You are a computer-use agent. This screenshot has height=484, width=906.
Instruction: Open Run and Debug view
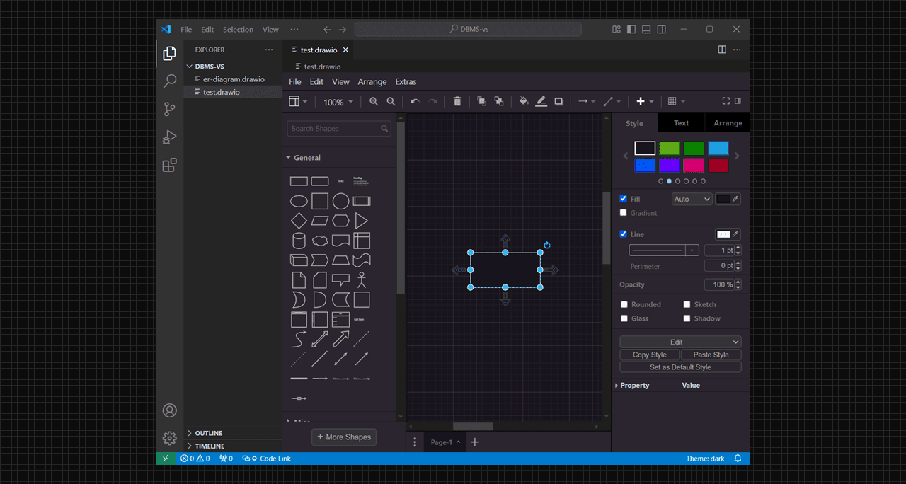[x=169, y=137]
